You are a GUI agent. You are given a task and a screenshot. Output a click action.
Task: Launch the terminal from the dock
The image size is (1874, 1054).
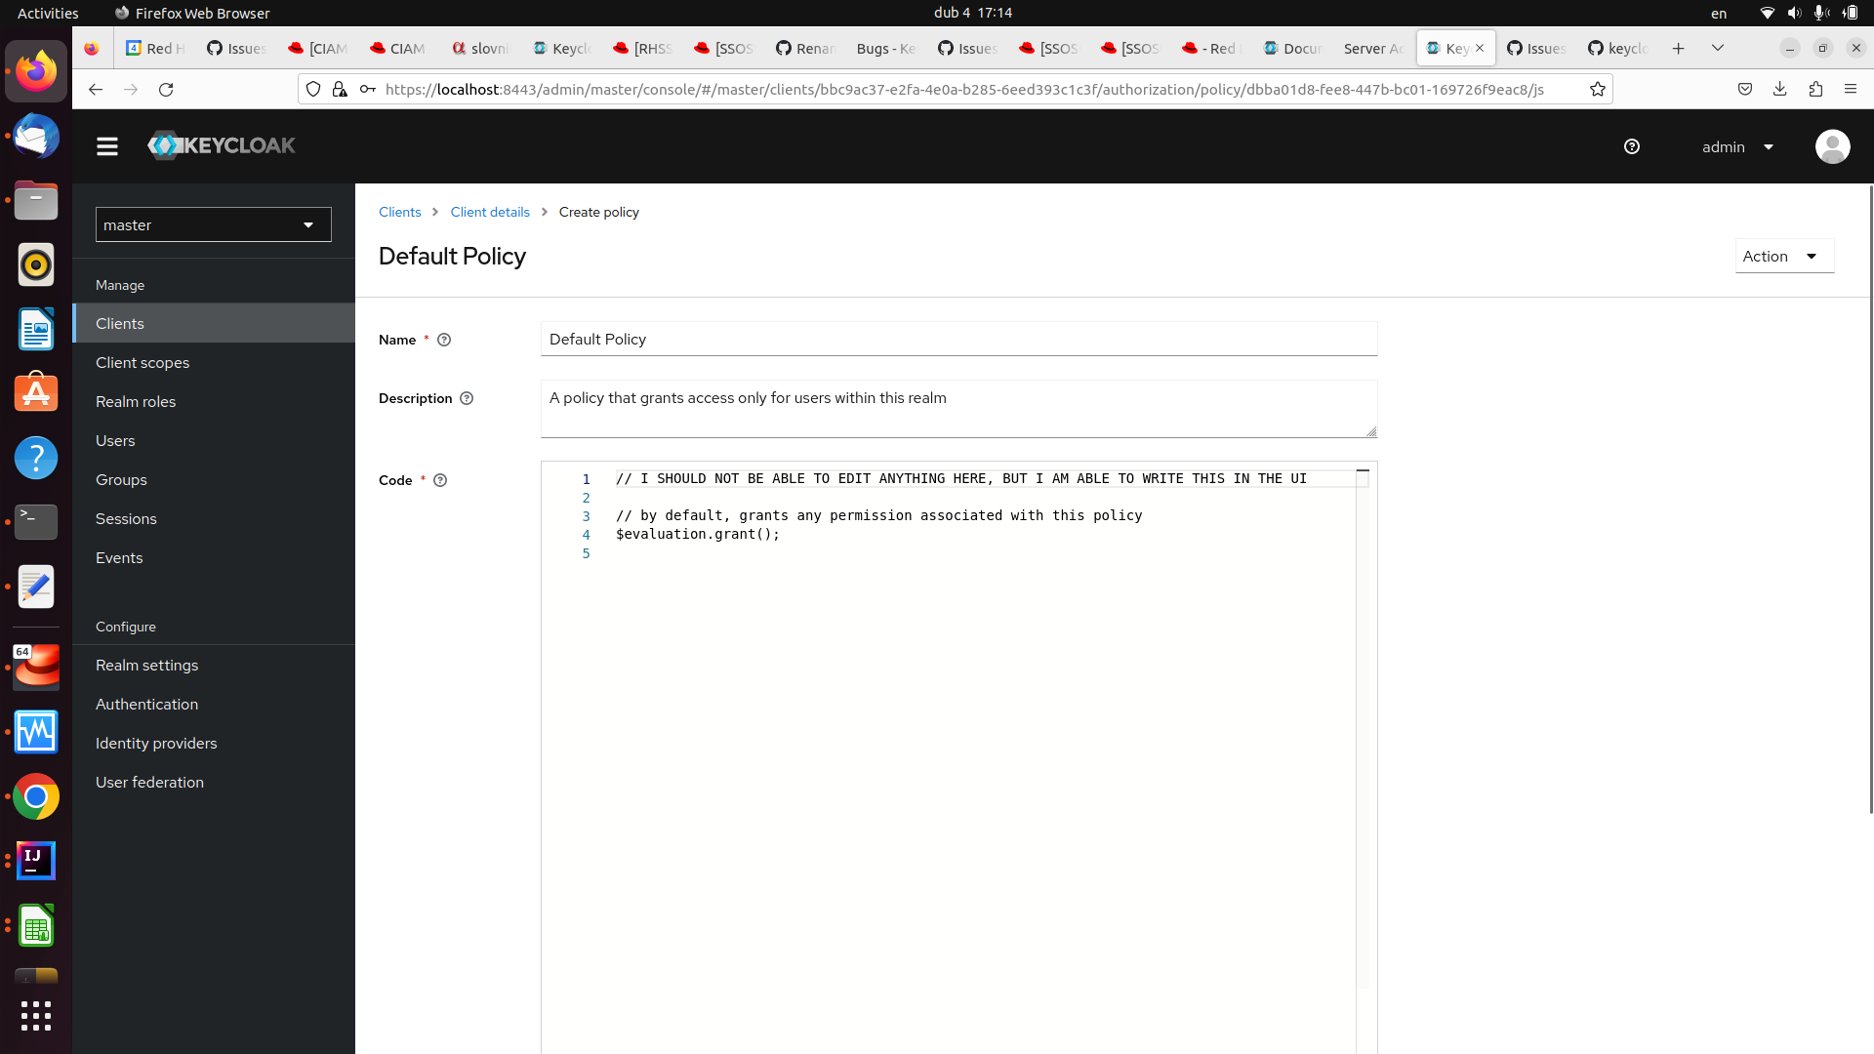point(36,522)
